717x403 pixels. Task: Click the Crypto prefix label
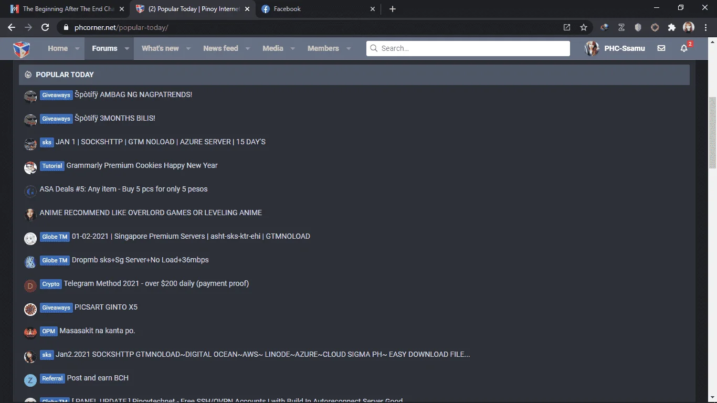51,284
